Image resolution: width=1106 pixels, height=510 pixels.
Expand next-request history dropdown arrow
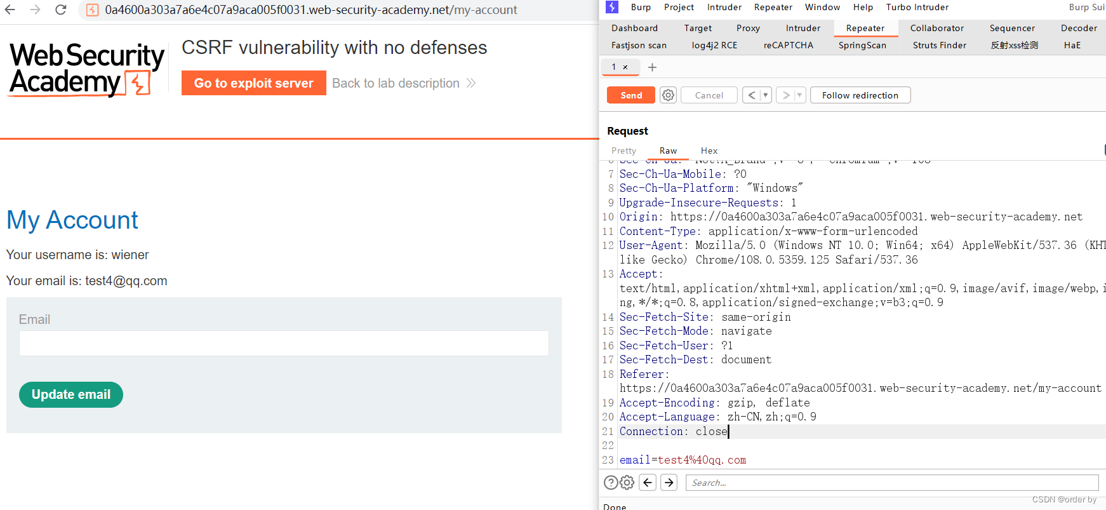pyautogui.click(x=800, y=95)
